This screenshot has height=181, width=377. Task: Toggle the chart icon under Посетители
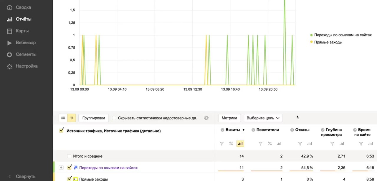point(279,143)
